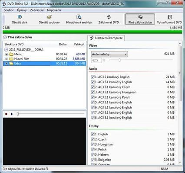Open files with Otevřít soubory icon
Screen dimensions: 185x173
[50, 17]
